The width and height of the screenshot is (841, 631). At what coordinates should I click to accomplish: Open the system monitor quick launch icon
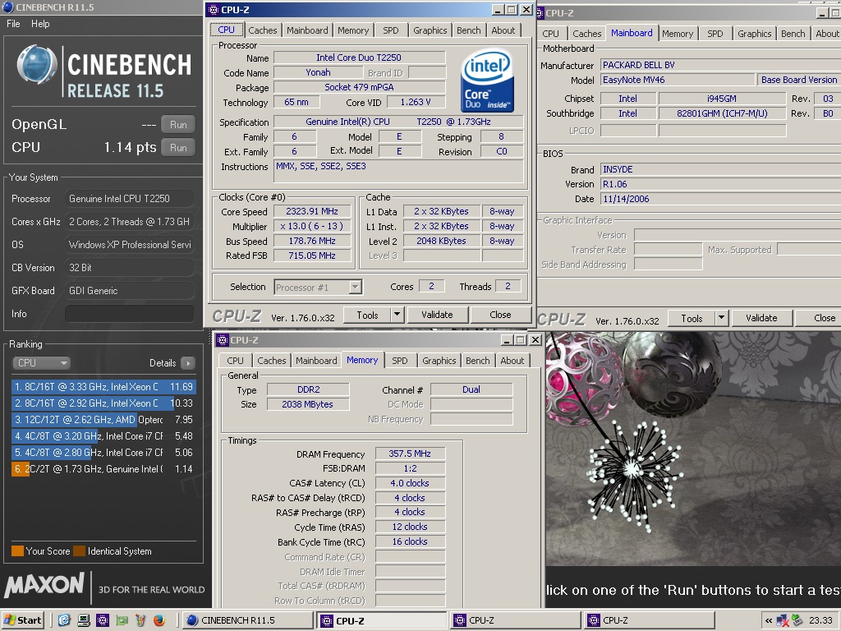(84, 620)
